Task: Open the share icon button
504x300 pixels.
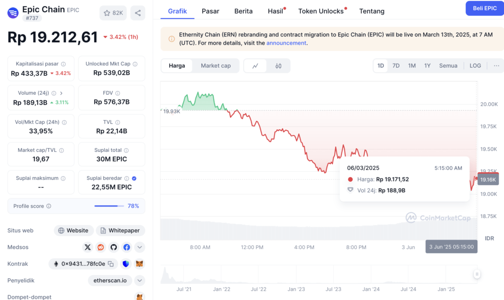Action: click(x=138, y=13)
